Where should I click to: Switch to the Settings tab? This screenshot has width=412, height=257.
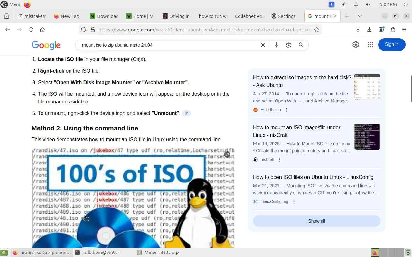pos(284,16)
